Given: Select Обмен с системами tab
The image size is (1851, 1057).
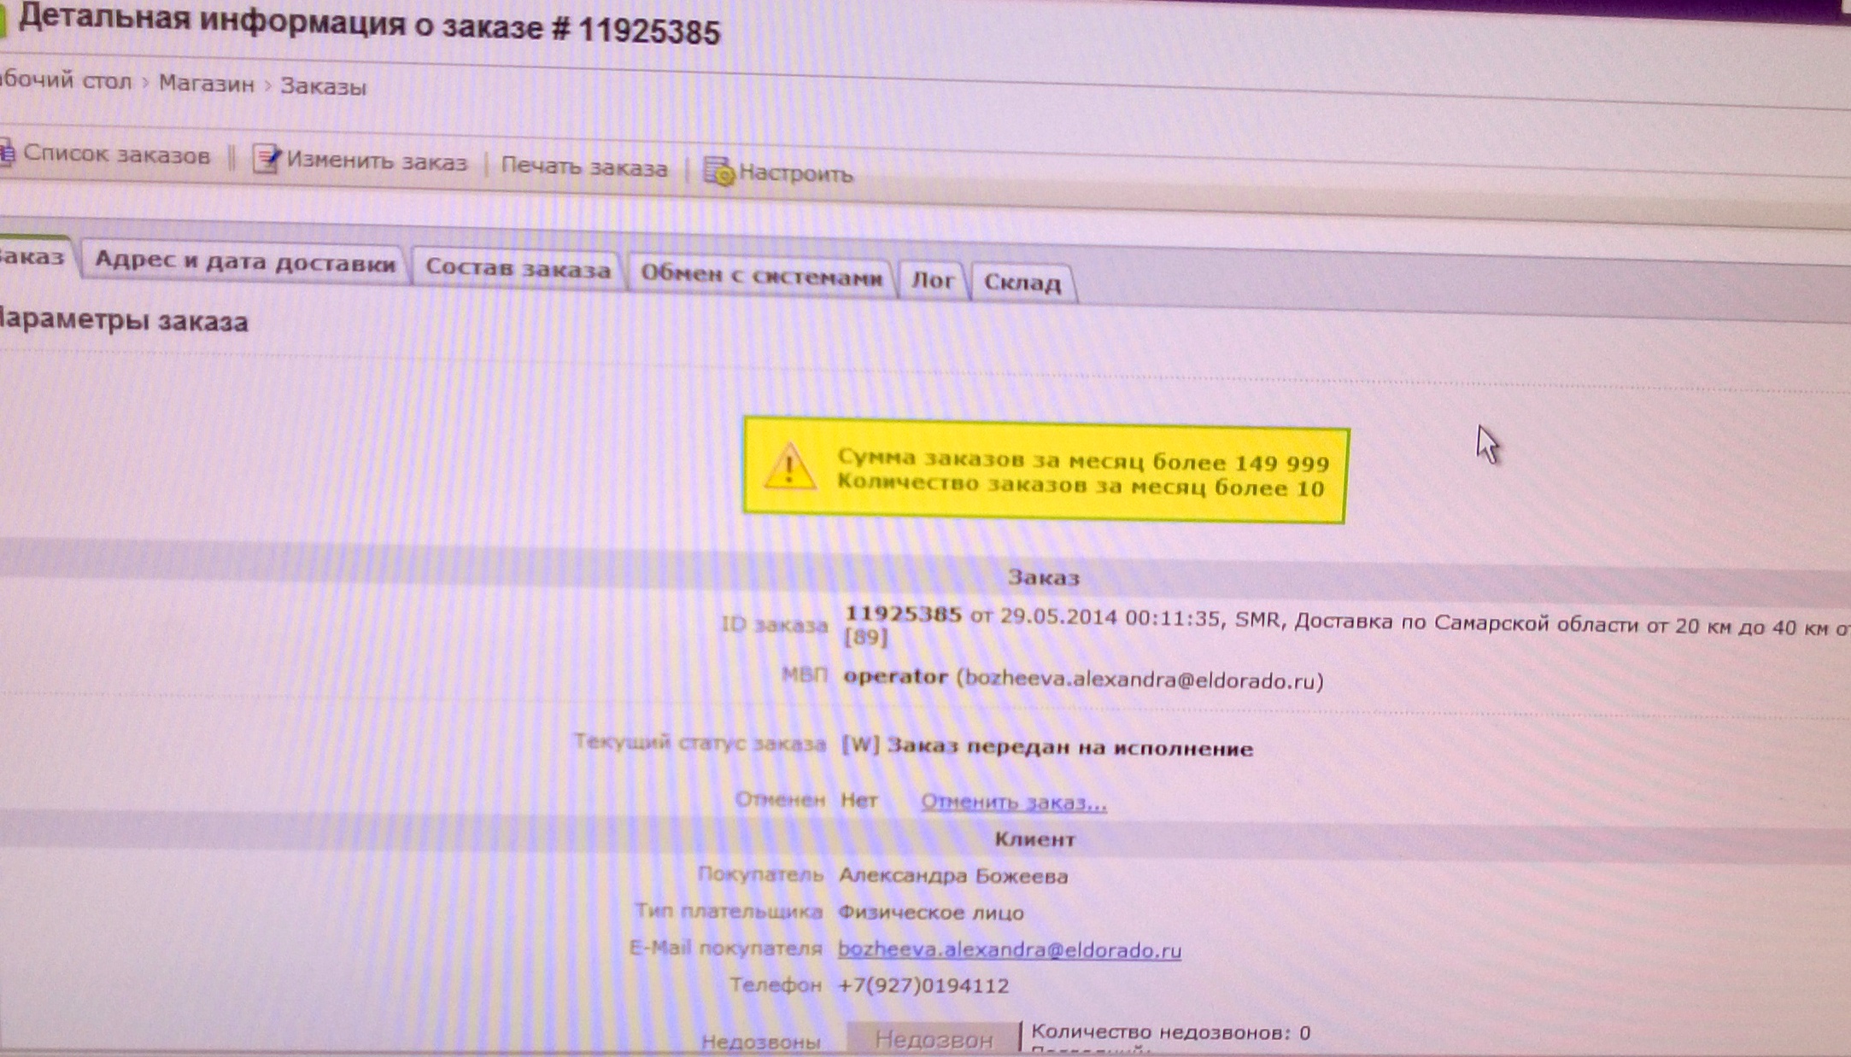Looking at the screenshot, I should point(760,276).
